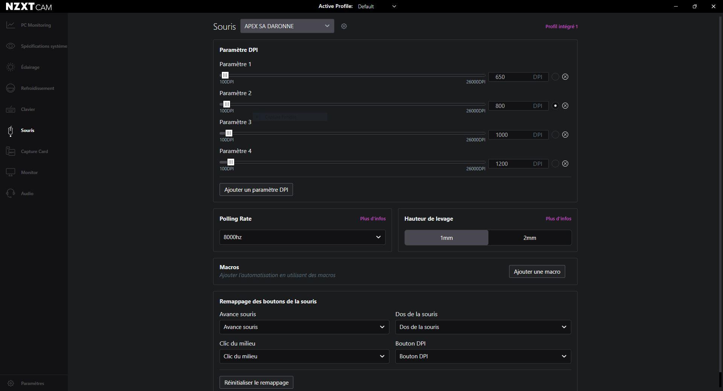Viewport: 723px width, 391px height.
Task: Click the Audio headset icon
Action: point(11,194)
